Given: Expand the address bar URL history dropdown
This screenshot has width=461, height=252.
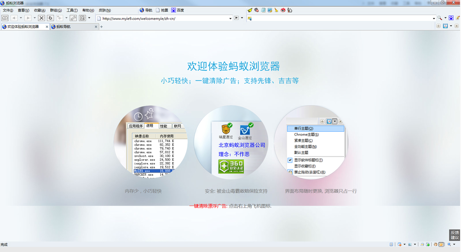Looking at the screenshot, I should pyautogui.click(x=230, y=18).
